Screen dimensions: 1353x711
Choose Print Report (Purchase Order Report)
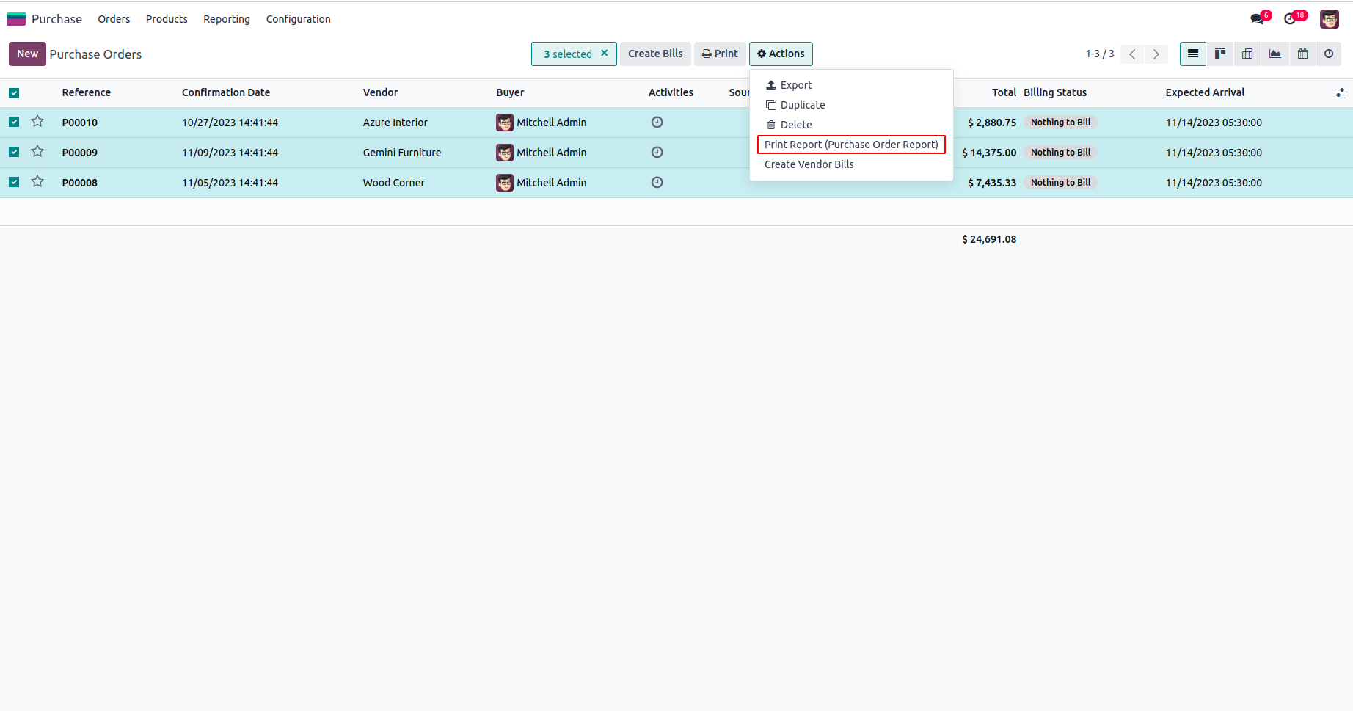tap(851, 145)
